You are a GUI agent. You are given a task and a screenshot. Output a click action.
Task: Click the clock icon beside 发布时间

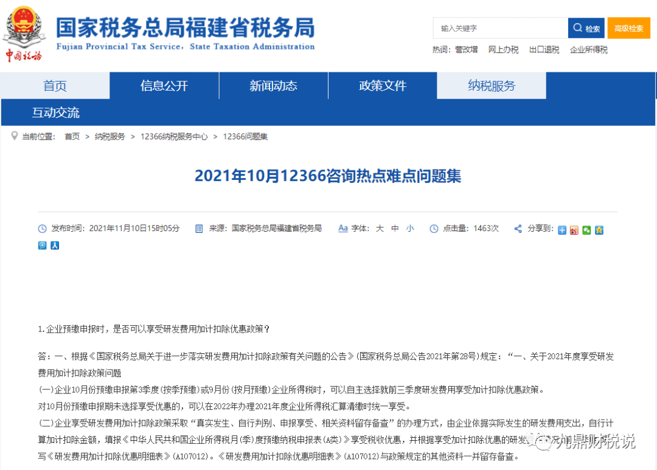tap(43, 229)
